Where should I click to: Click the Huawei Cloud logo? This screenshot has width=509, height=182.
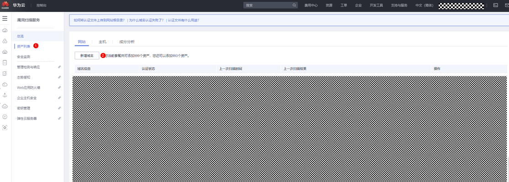[x=5, y=5]
